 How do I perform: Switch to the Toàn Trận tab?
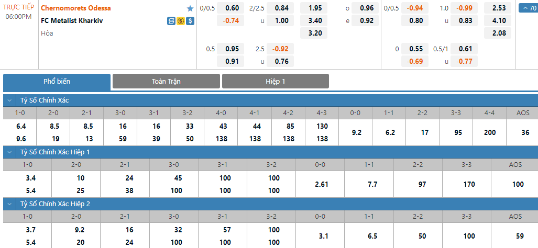166,82
